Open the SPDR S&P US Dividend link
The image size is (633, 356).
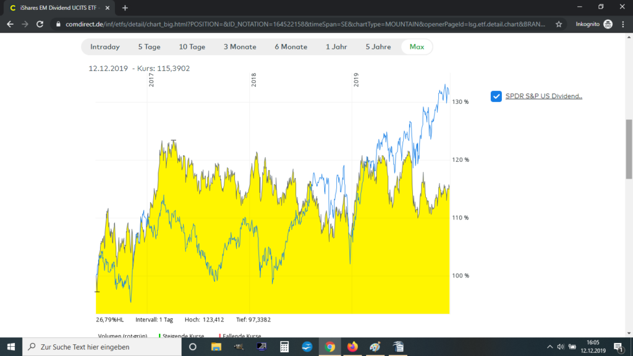click(544, 96)
